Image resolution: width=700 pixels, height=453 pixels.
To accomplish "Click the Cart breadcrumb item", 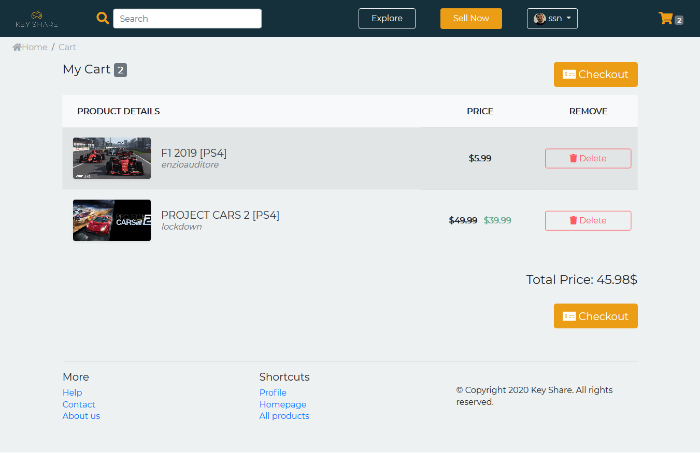I will pyautogui.click(x=67, y=47).
